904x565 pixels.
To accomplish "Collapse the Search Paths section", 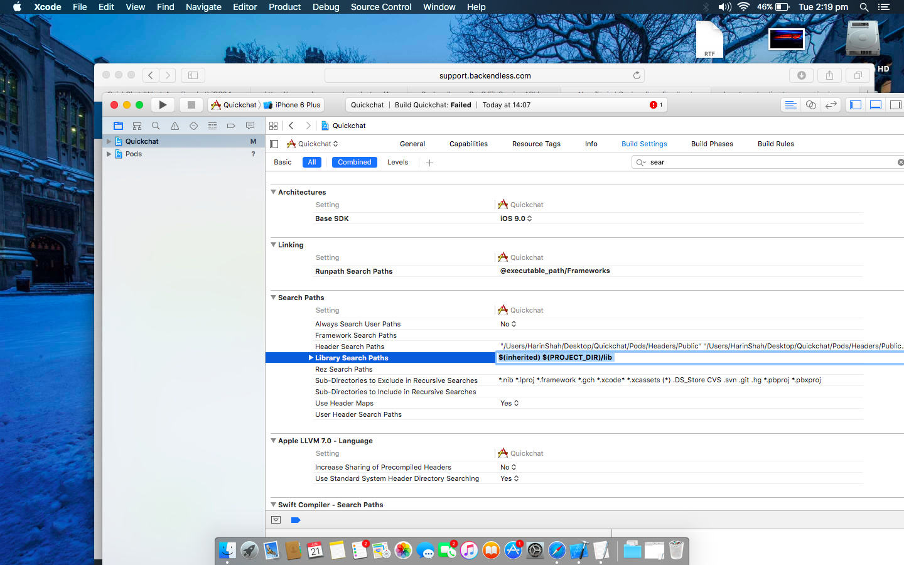I will (x=273, y=298).
